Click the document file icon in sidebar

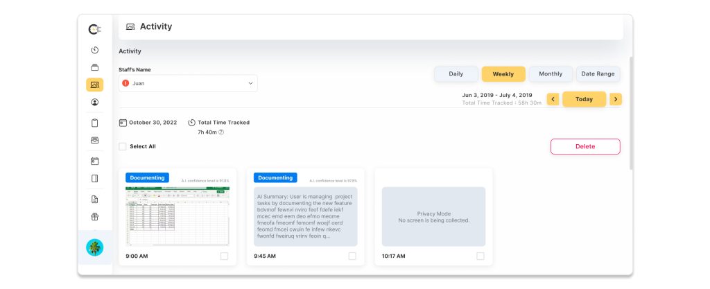tap(95, 199)
